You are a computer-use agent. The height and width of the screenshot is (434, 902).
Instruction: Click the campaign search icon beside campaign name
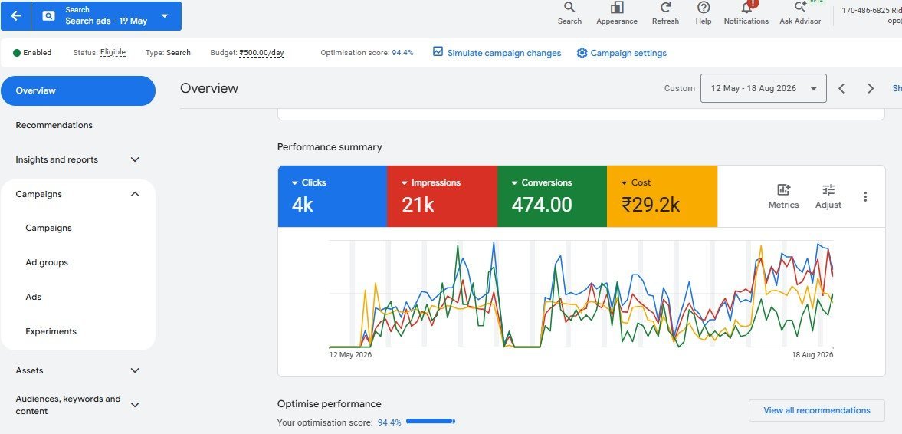point(49,16)
